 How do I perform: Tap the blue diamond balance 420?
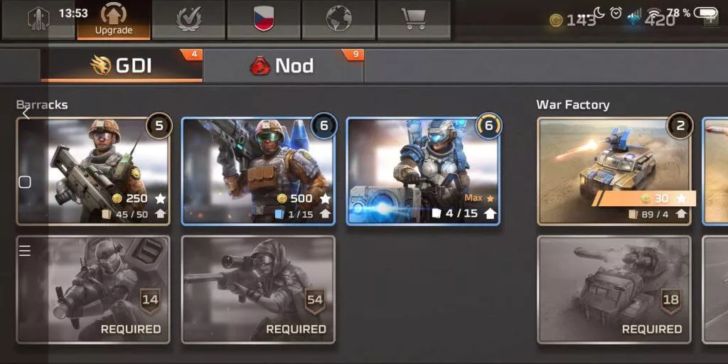click(x=651, y=20)
